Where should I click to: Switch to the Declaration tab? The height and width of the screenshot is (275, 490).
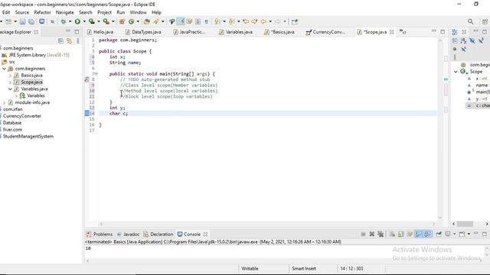pyautogui.click(x=158, y=235)
